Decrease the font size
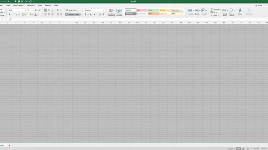This screenshot has width=268, height=150. [x=39, y=10]
